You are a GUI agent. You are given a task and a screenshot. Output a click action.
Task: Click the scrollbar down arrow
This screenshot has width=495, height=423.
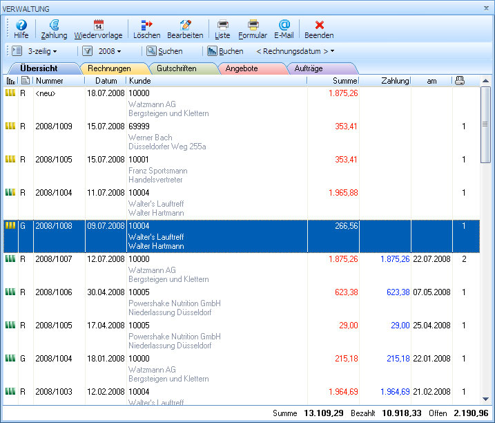(486, 399)
